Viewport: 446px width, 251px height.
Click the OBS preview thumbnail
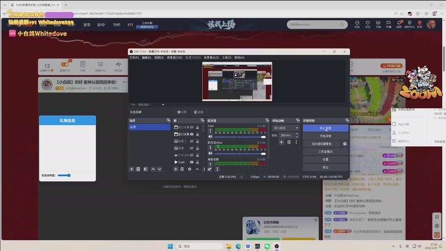click(x=237, y=81)
